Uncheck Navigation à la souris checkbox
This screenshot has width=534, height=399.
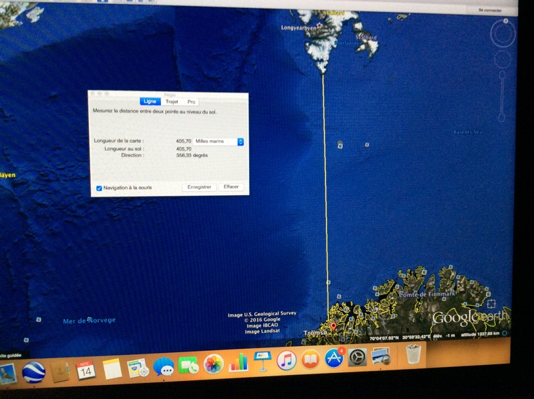(100, 188)
